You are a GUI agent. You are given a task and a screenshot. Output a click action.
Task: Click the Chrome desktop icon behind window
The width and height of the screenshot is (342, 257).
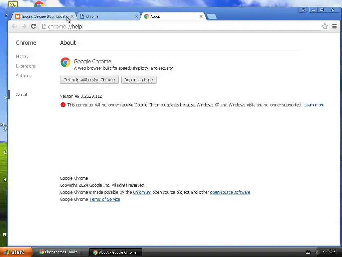(x=39, y=4)
